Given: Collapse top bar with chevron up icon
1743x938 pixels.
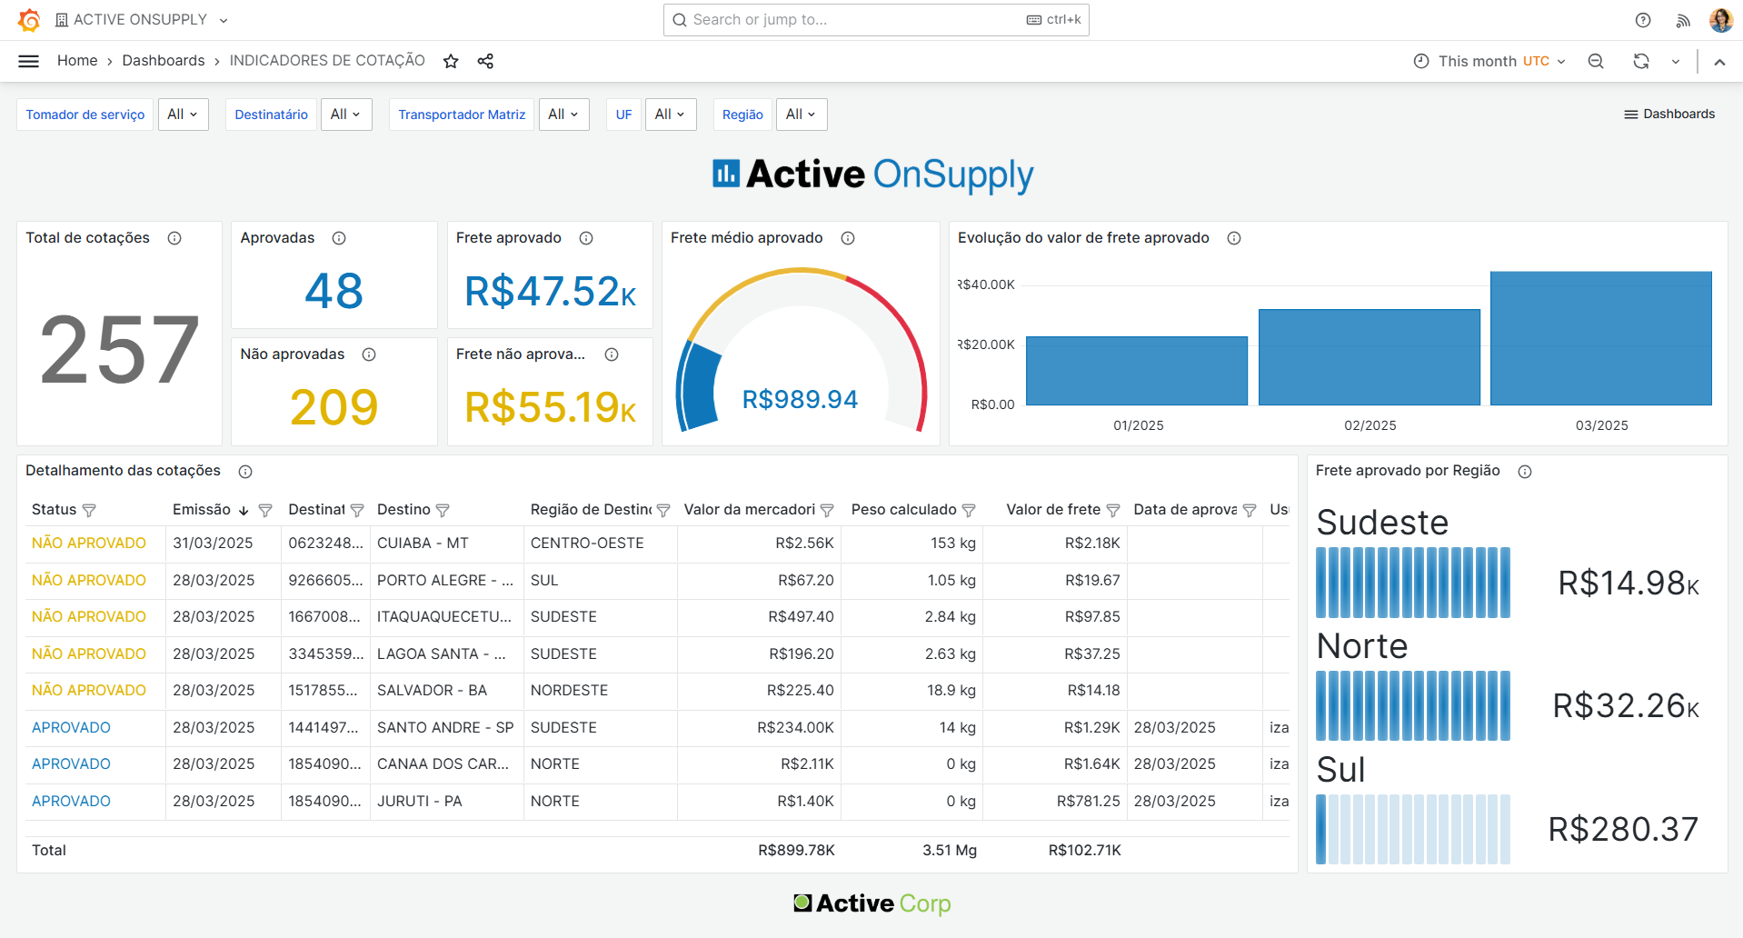Looking at the screenshot, I should pyautogui.click(x=1719, y=62).
